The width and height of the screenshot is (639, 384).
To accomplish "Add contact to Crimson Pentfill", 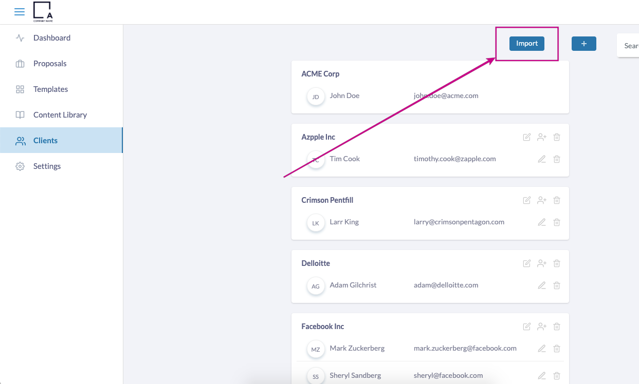I will 541,200.
